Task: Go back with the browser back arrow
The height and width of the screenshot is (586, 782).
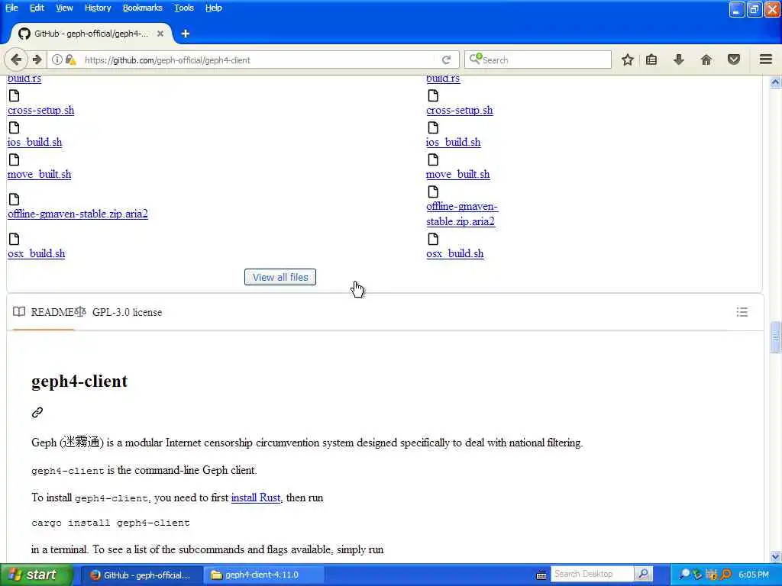Action: click(x=16, y=60)
